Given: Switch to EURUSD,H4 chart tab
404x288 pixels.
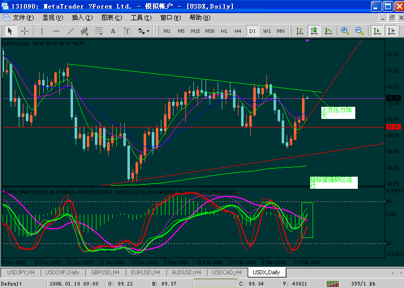Looking at the screenshot, I should pos(146,272).
